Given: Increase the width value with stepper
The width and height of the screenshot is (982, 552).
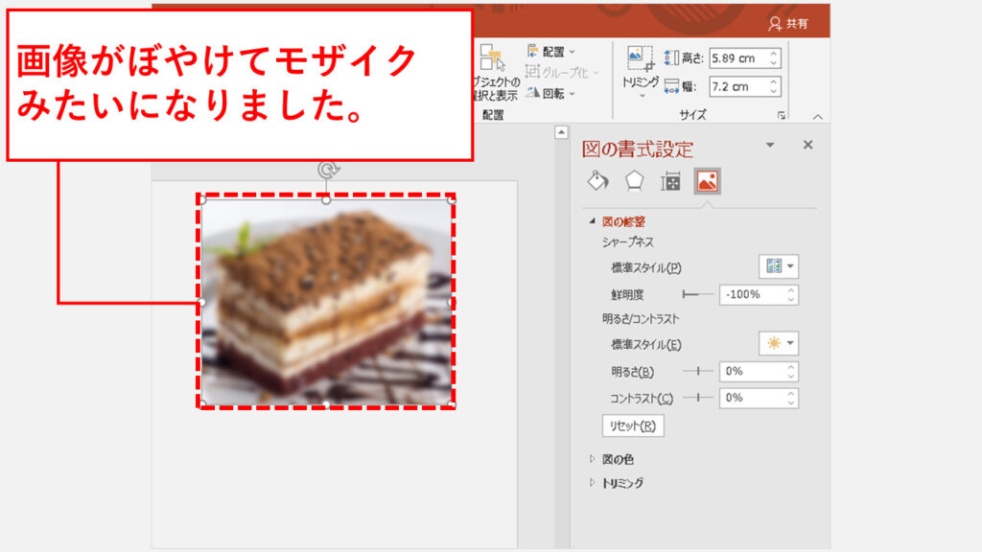Looking at the screenshot, I should click(774, 82).
